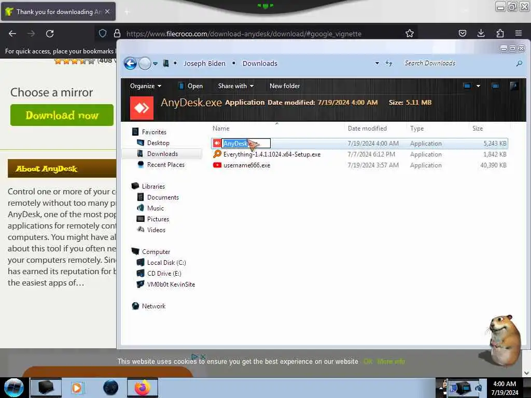
Task: Click the AnyDesk red file icon in the list
Action: (x=217, y=144)
